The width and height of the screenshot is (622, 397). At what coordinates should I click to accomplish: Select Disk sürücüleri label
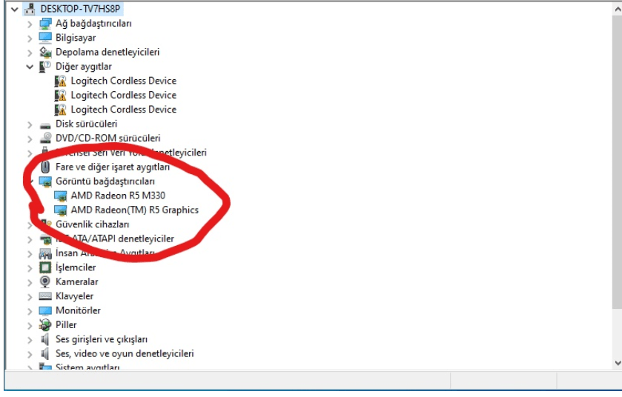(87, 124)
